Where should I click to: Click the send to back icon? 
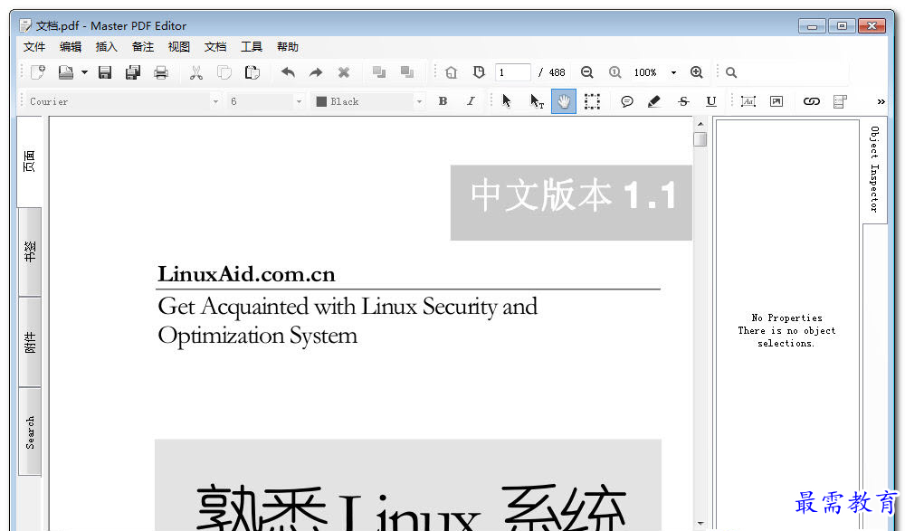point(407,72)
